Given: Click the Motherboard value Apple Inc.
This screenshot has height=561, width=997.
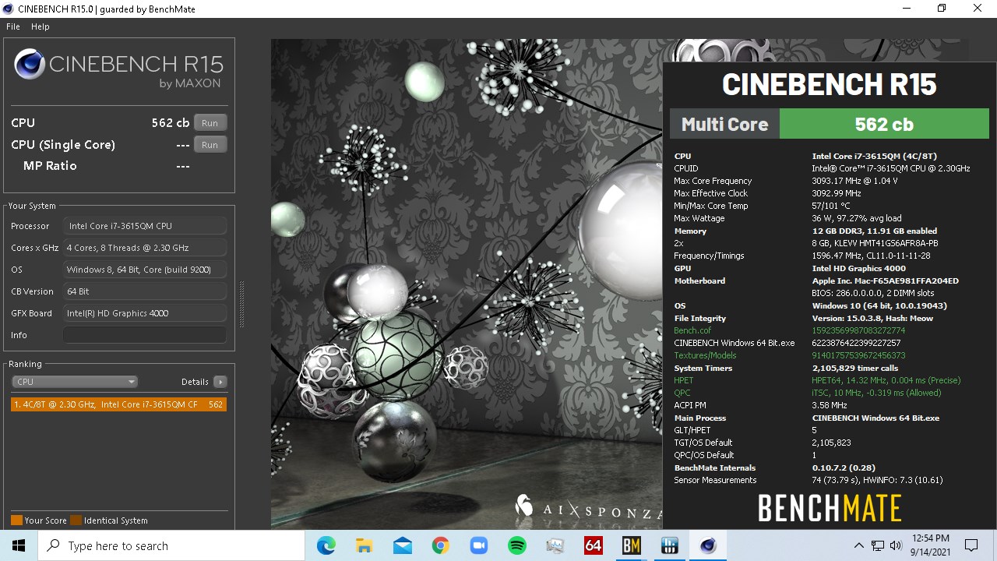Looking at the screenshot, I should tap(885, 280).
